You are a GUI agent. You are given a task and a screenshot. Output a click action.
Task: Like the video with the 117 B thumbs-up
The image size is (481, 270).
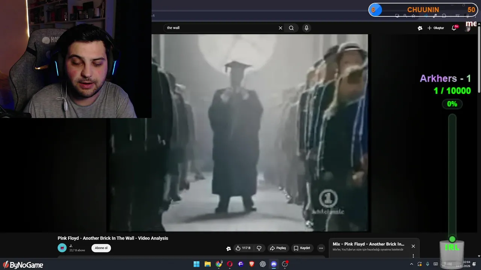pyautogui.click(x=243, y=248)
